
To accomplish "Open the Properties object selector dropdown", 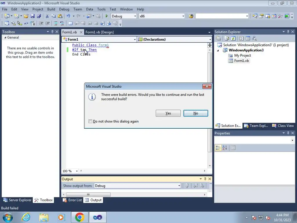I will click(x=292, y=140).
